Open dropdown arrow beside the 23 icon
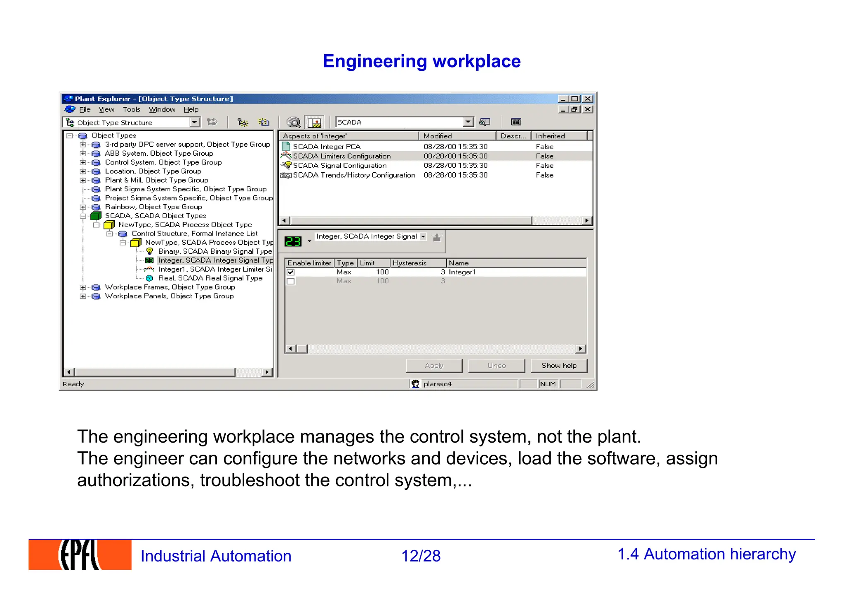The width and height of the screenshot is (848, 600). [x=309, y=241]
